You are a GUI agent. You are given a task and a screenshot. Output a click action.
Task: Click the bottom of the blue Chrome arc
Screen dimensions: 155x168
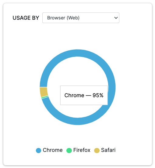tap(78, 121)
